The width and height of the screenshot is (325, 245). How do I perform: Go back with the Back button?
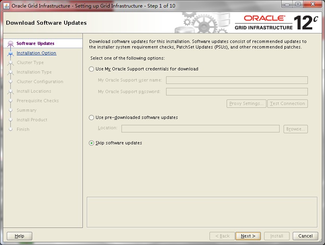222,236
